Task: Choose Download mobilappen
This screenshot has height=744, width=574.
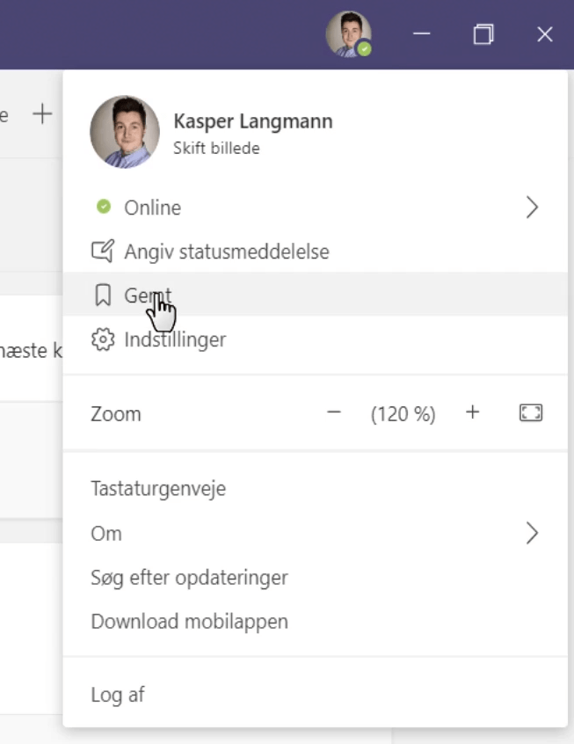Action: pyautogui.click(x=189, y=622)
